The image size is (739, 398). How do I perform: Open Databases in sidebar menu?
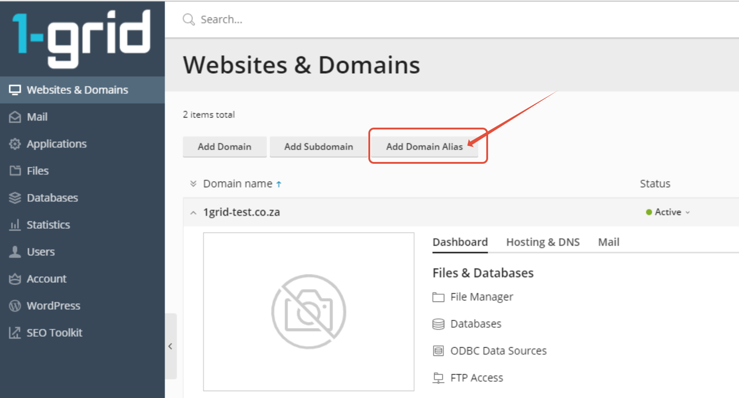[82, 198]
